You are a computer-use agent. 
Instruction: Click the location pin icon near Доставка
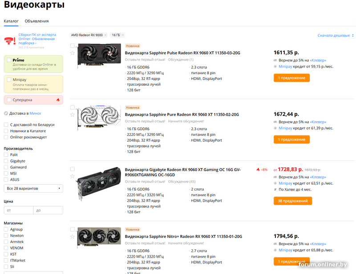[x=6, y=113]
